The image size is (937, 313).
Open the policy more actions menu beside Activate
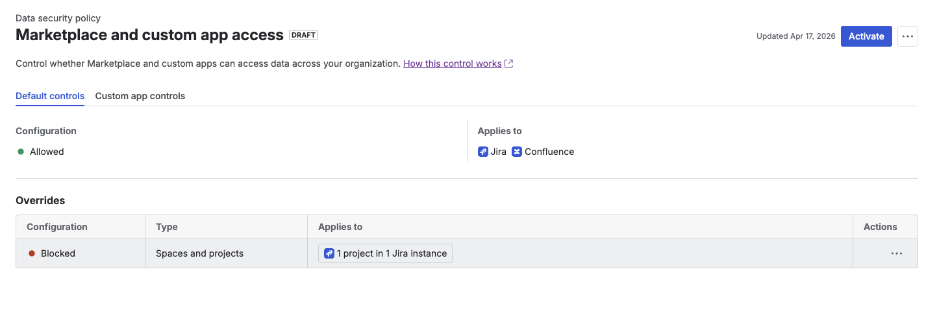coord(907,36)
